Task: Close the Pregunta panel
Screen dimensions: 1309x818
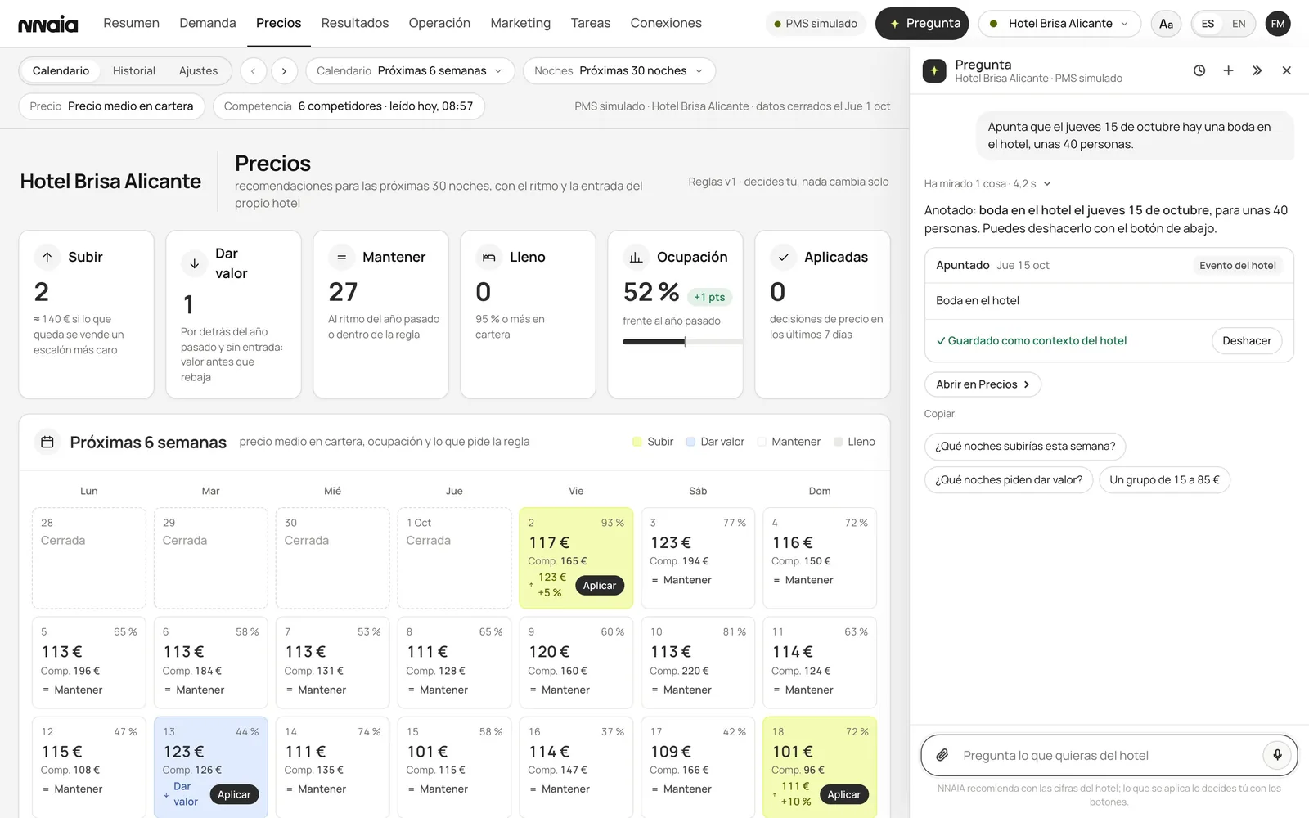Action: coord(1286,71)
